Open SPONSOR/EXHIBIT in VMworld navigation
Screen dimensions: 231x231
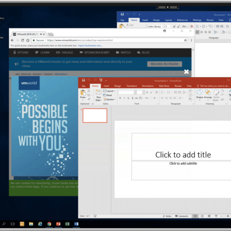click(95, 53)
